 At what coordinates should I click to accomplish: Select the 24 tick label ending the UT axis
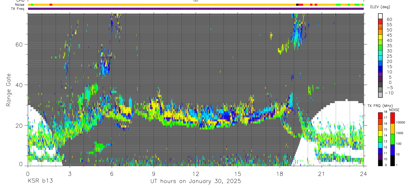363,173
